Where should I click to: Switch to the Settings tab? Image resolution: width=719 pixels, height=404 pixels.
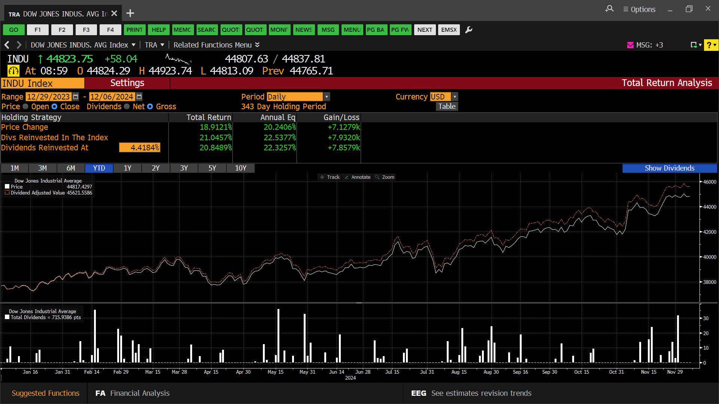[x=127, y=83]
